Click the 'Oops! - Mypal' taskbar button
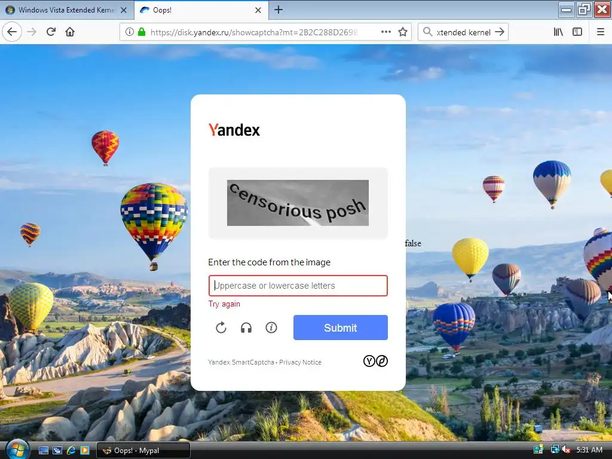Screen dimensions: 612x459 point(143,451)
